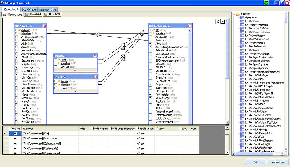Select KHKAdressenTelefon in table tree
The image size is (290, 167).
coord(257,28)
